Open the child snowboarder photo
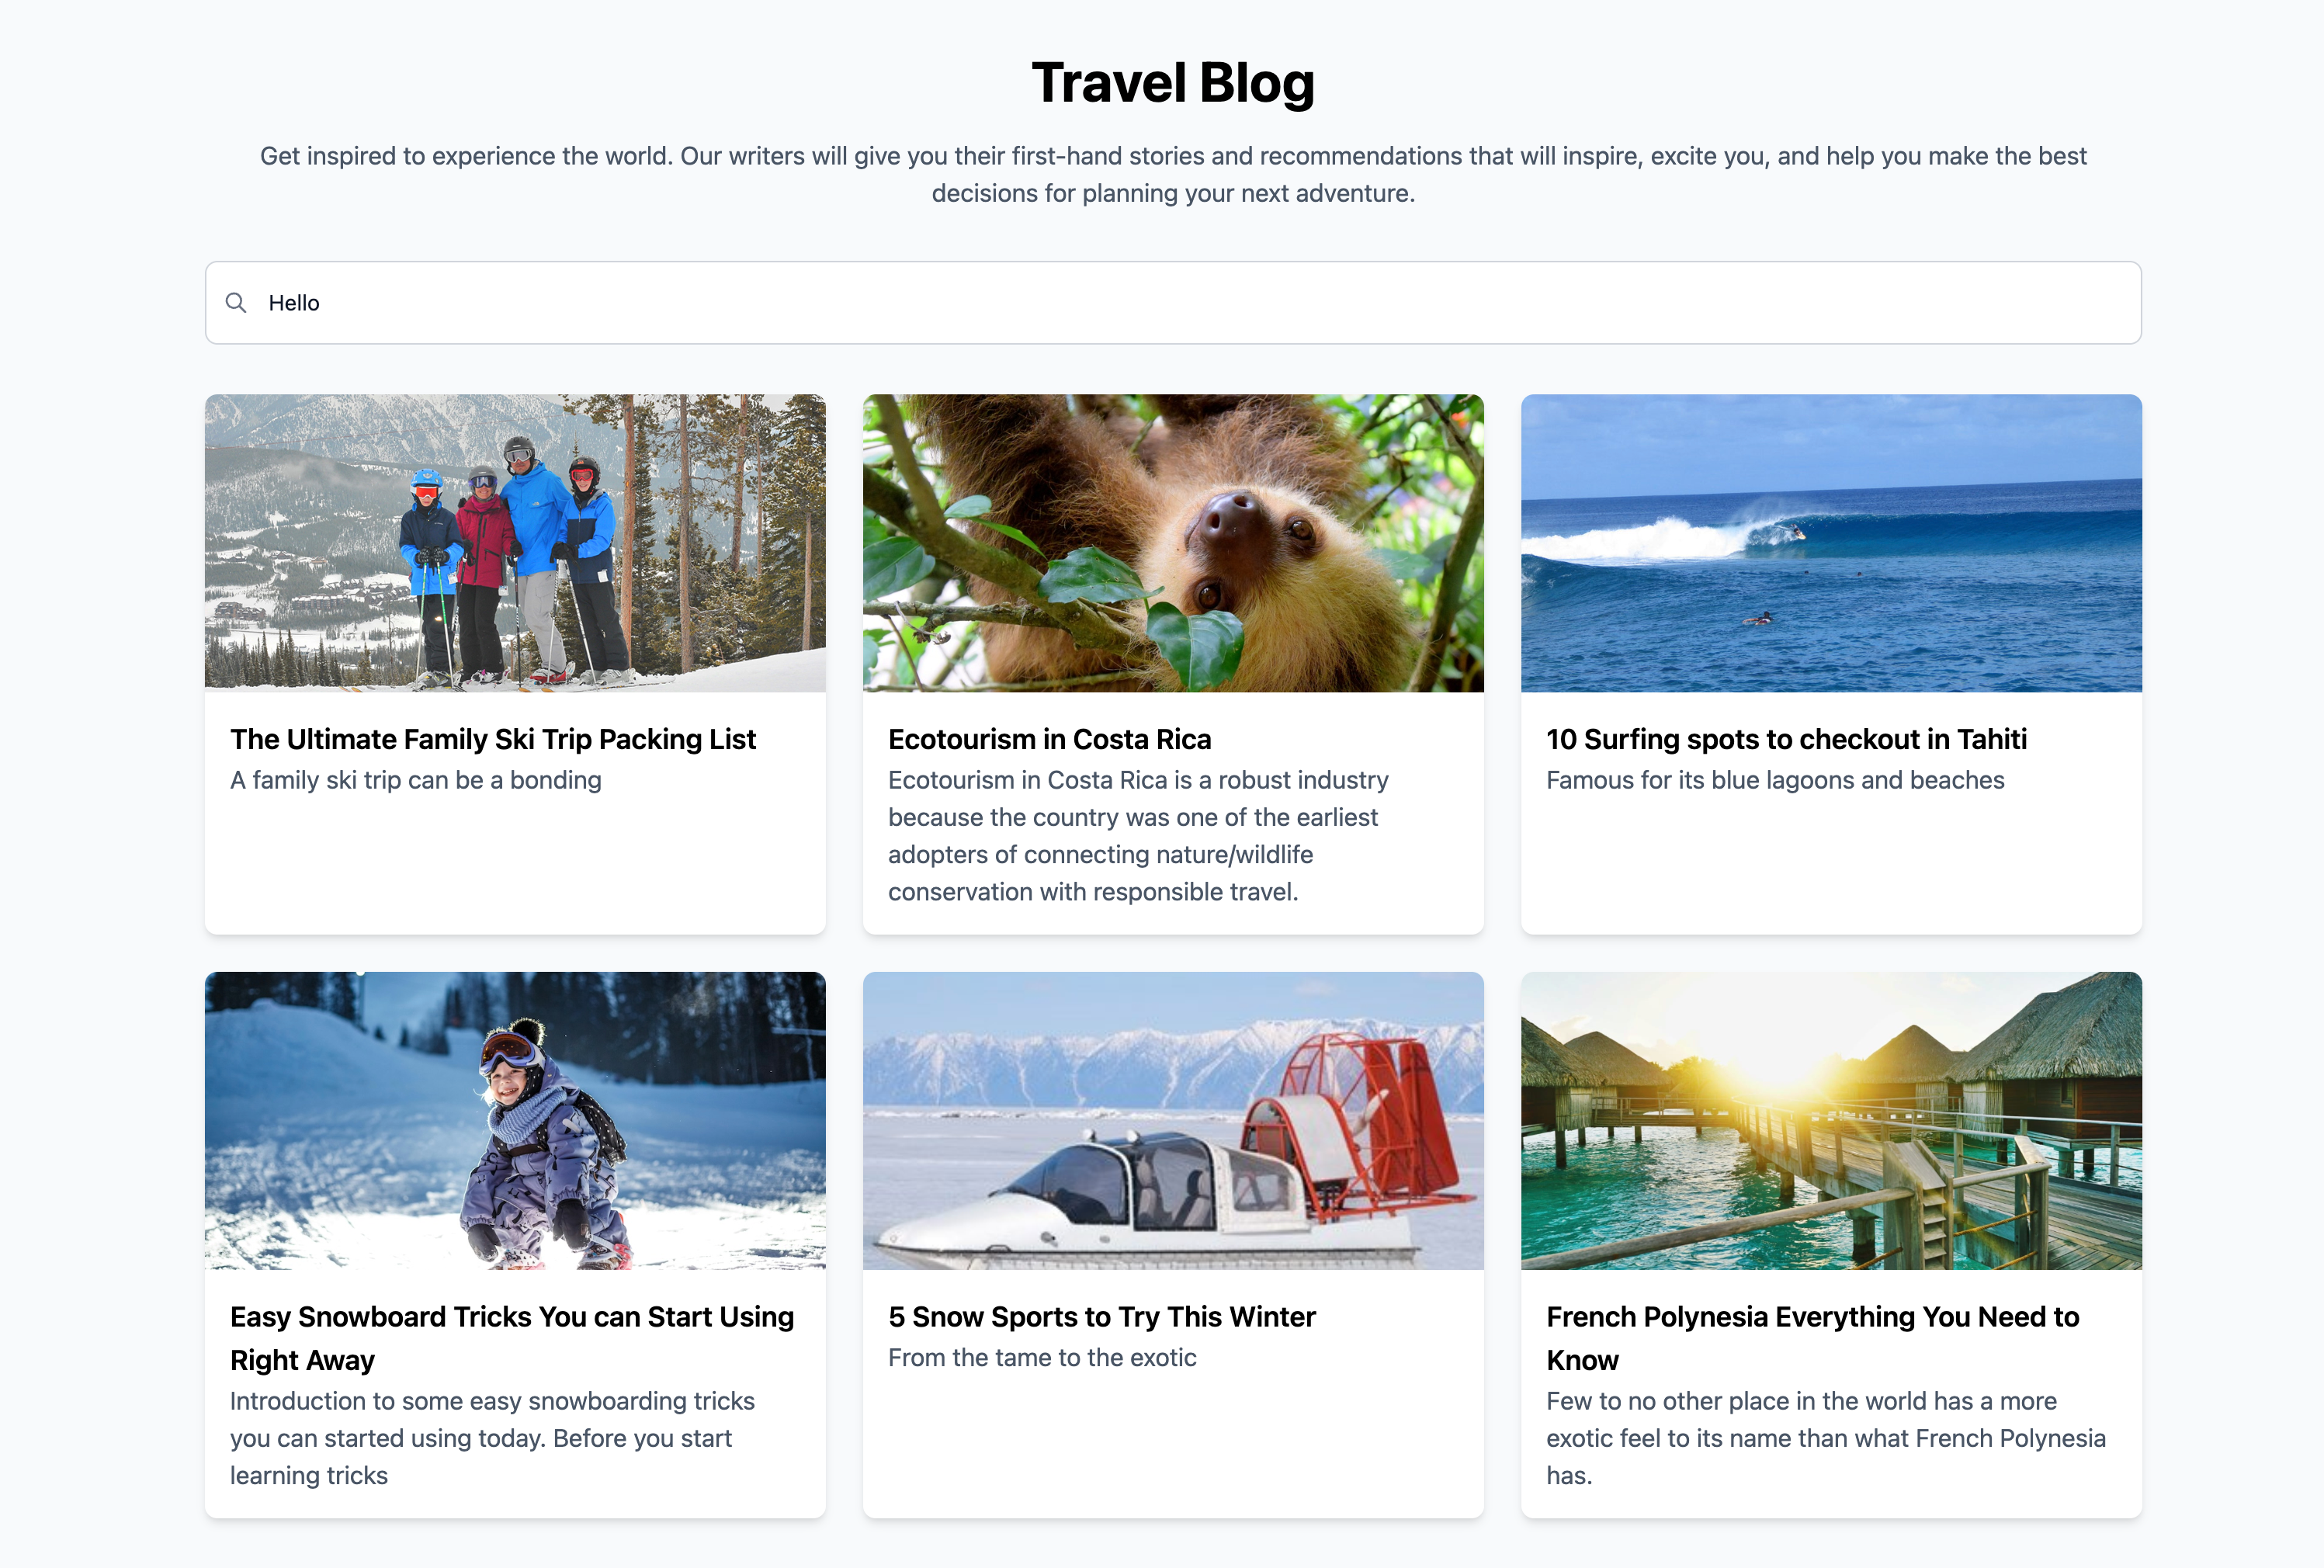This screenshot has width=2324, height=1568. (x=515, y=1120)
